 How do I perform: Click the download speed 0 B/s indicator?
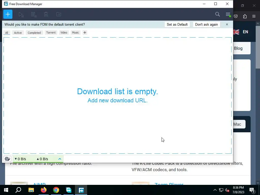(x=20, y=159)
